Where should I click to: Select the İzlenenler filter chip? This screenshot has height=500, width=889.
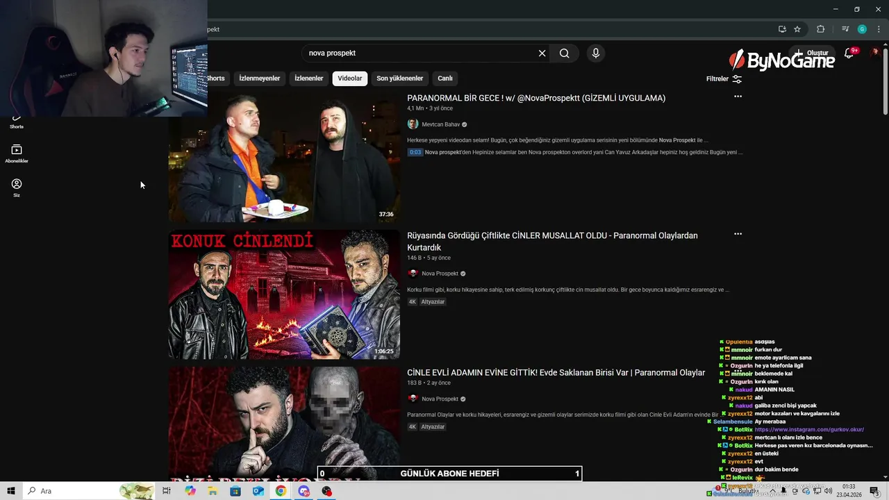coord(309,78)
